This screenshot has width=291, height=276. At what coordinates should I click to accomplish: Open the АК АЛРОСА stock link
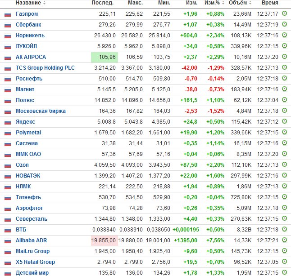(x=31, y=57)
